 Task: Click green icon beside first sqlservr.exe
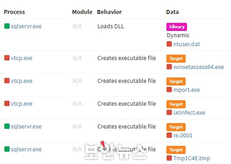(x=7, y=26)
